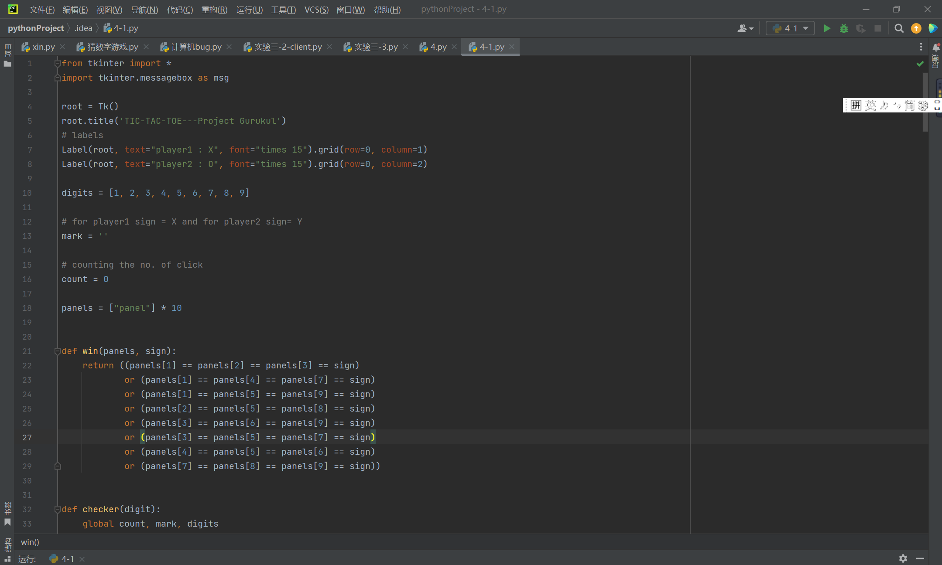The height and width of the screenshot is (565, 942).
Task: Click the orange IDE update arrow icon
Action: point(916,28)
